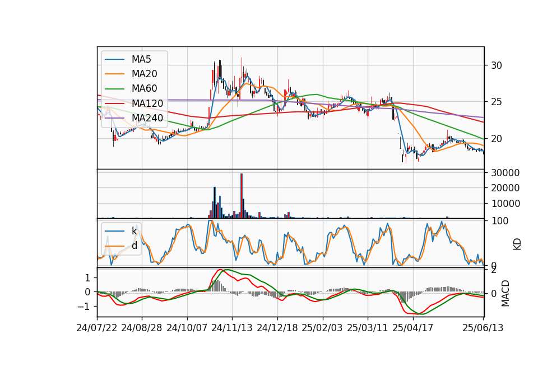The height and width of the screenshot is (386, 538).
Task: Click the MACD axis title
Action: [505, 293]
